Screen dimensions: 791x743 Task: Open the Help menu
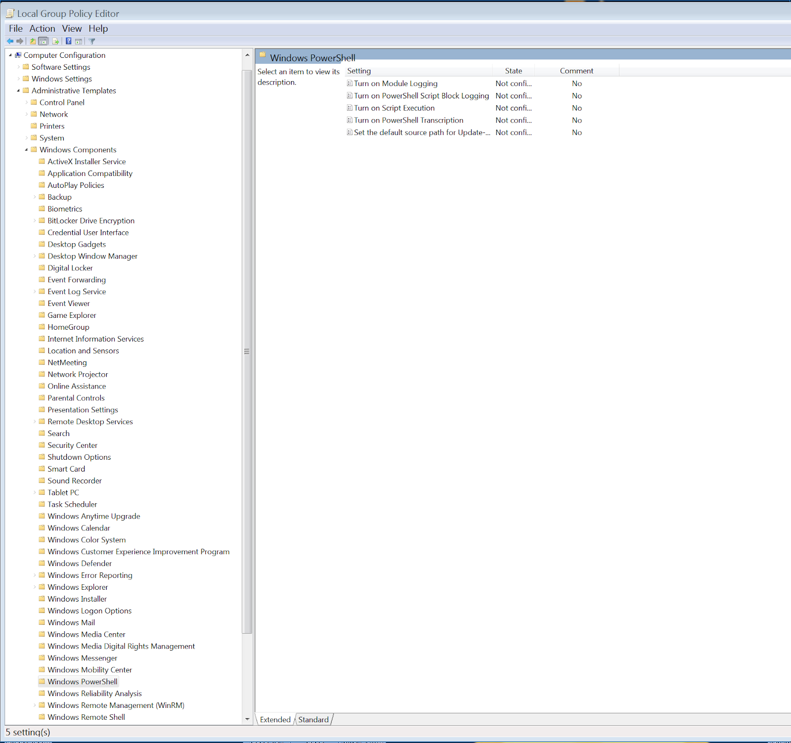[x=98, y=29]
